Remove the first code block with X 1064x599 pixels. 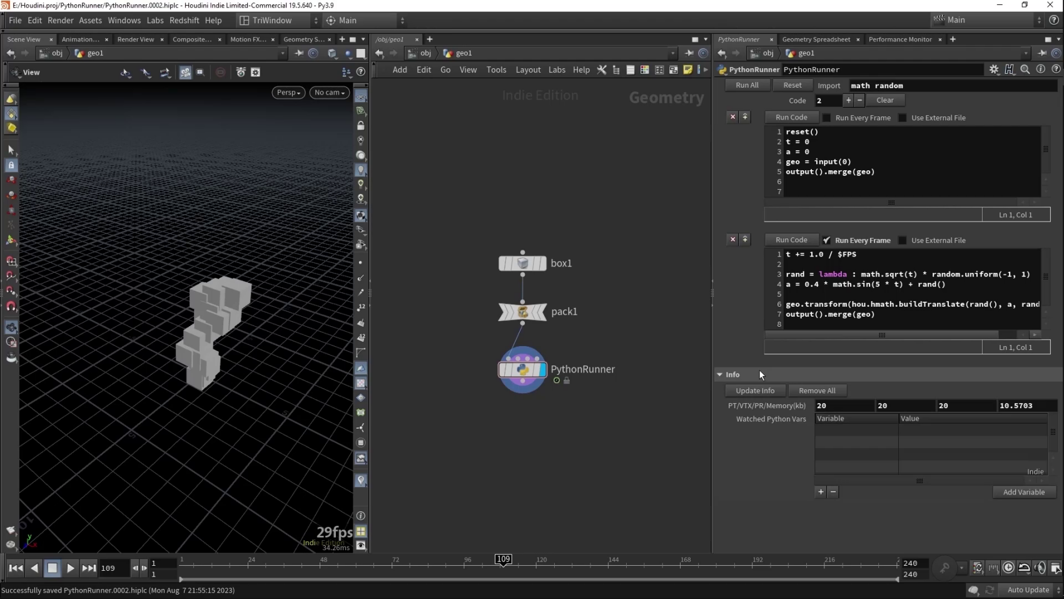pos(732,117)
